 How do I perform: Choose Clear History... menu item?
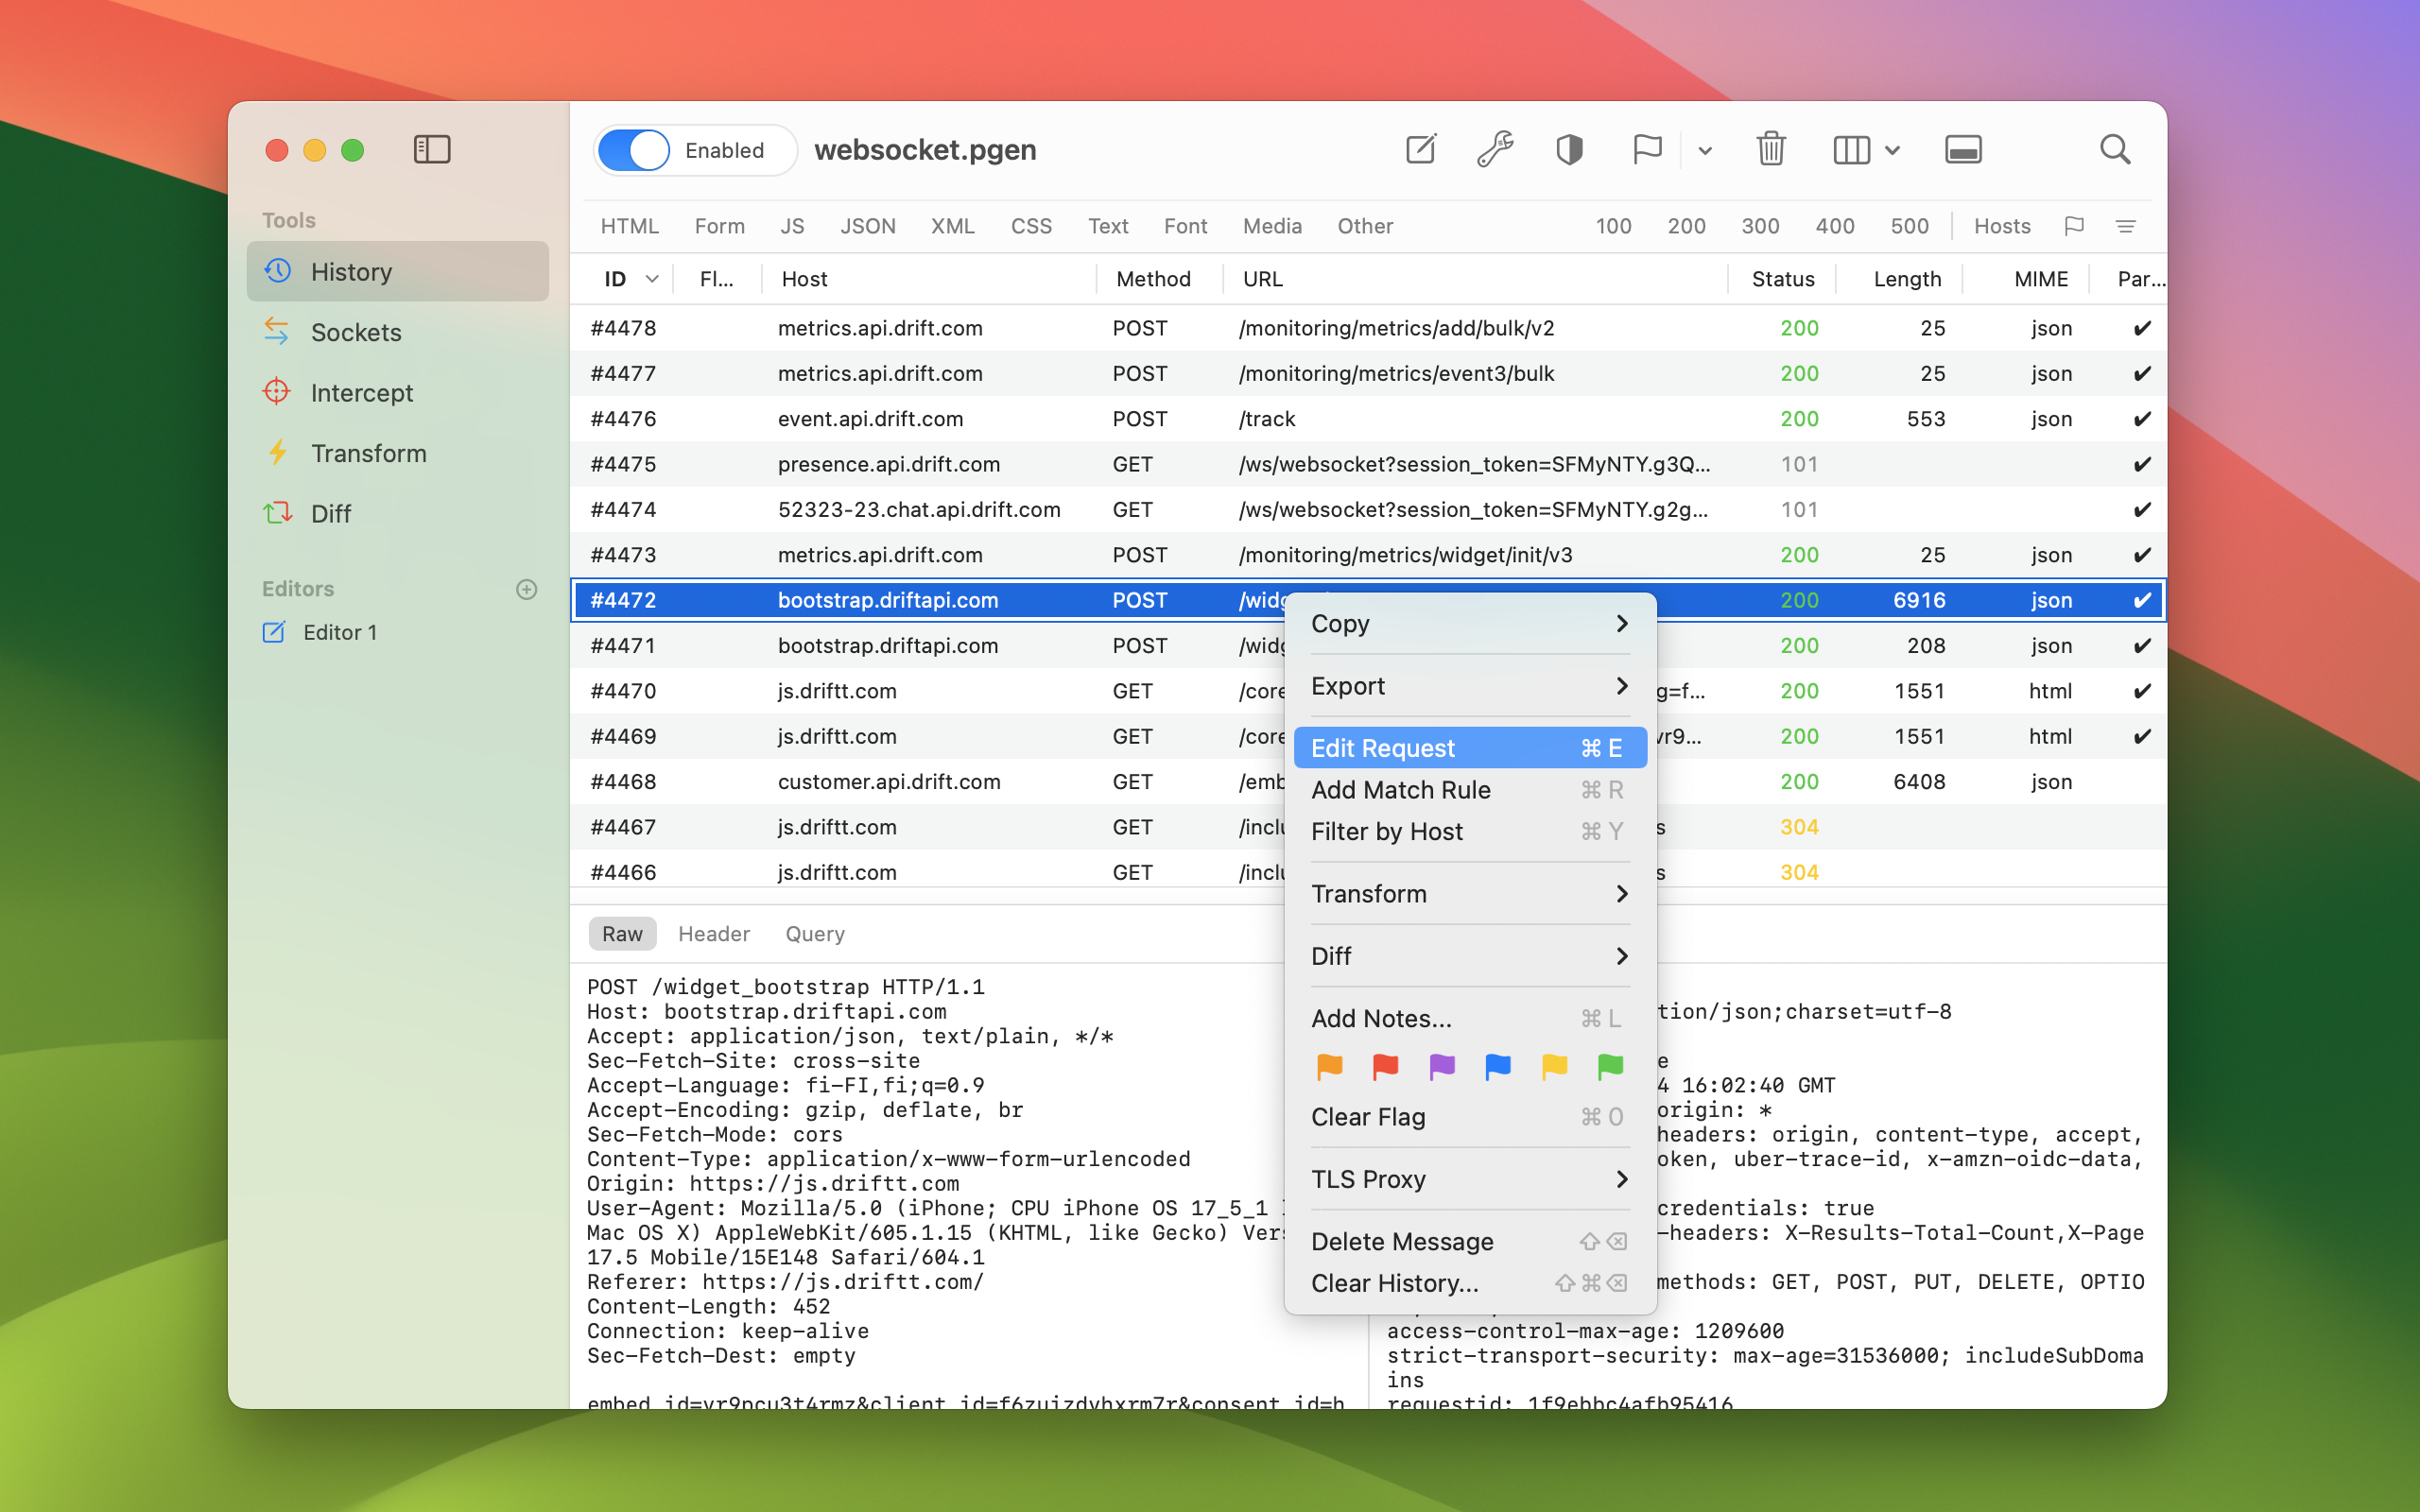point(1470,1283)
